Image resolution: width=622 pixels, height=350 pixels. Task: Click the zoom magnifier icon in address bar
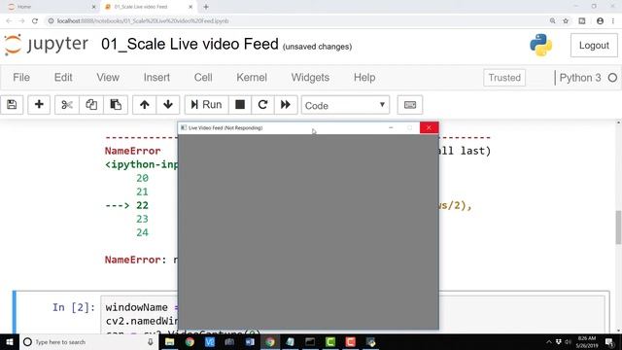[x=553, y=21]
